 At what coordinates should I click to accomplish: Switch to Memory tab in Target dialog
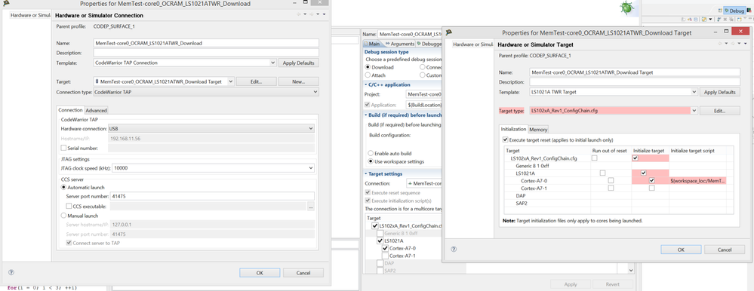tap(538, 130)
